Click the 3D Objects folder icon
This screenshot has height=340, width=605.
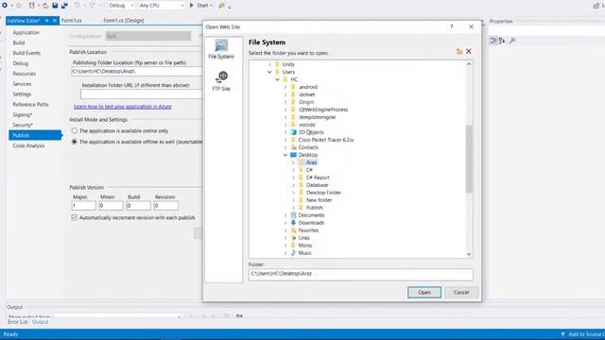(x=294, y=132)
